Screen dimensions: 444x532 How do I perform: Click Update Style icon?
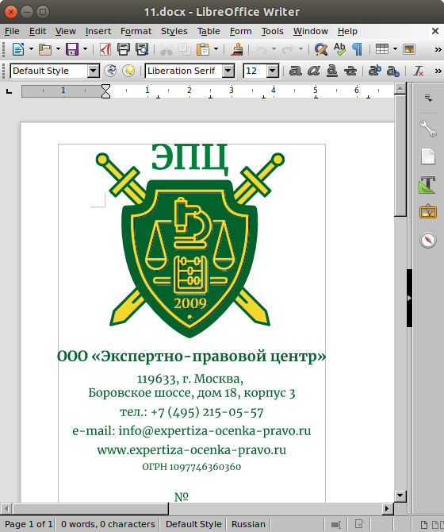coord(110,71)
